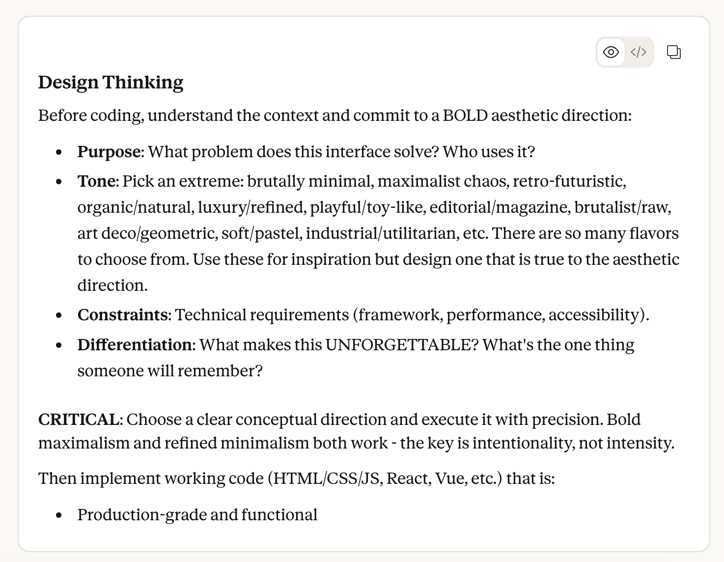Click the 'Then implement working code' sentence
This screenshot has width=724, height=562.
point(296,478)
